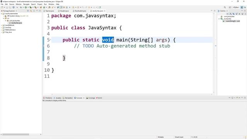247x139 pixels.
Task: Open the Run configurations dropdown arrow
Action: pyautogui.click(x=28, y=7)
